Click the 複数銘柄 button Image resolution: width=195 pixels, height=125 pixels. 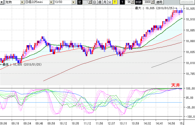[x=187, y=2]
